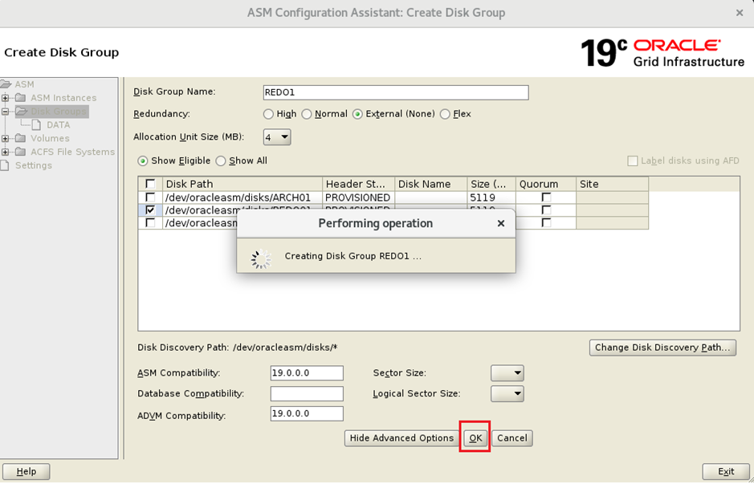Open the Logical Sector Size dropdown
754x484 pixels.
(x=507, y=394)
